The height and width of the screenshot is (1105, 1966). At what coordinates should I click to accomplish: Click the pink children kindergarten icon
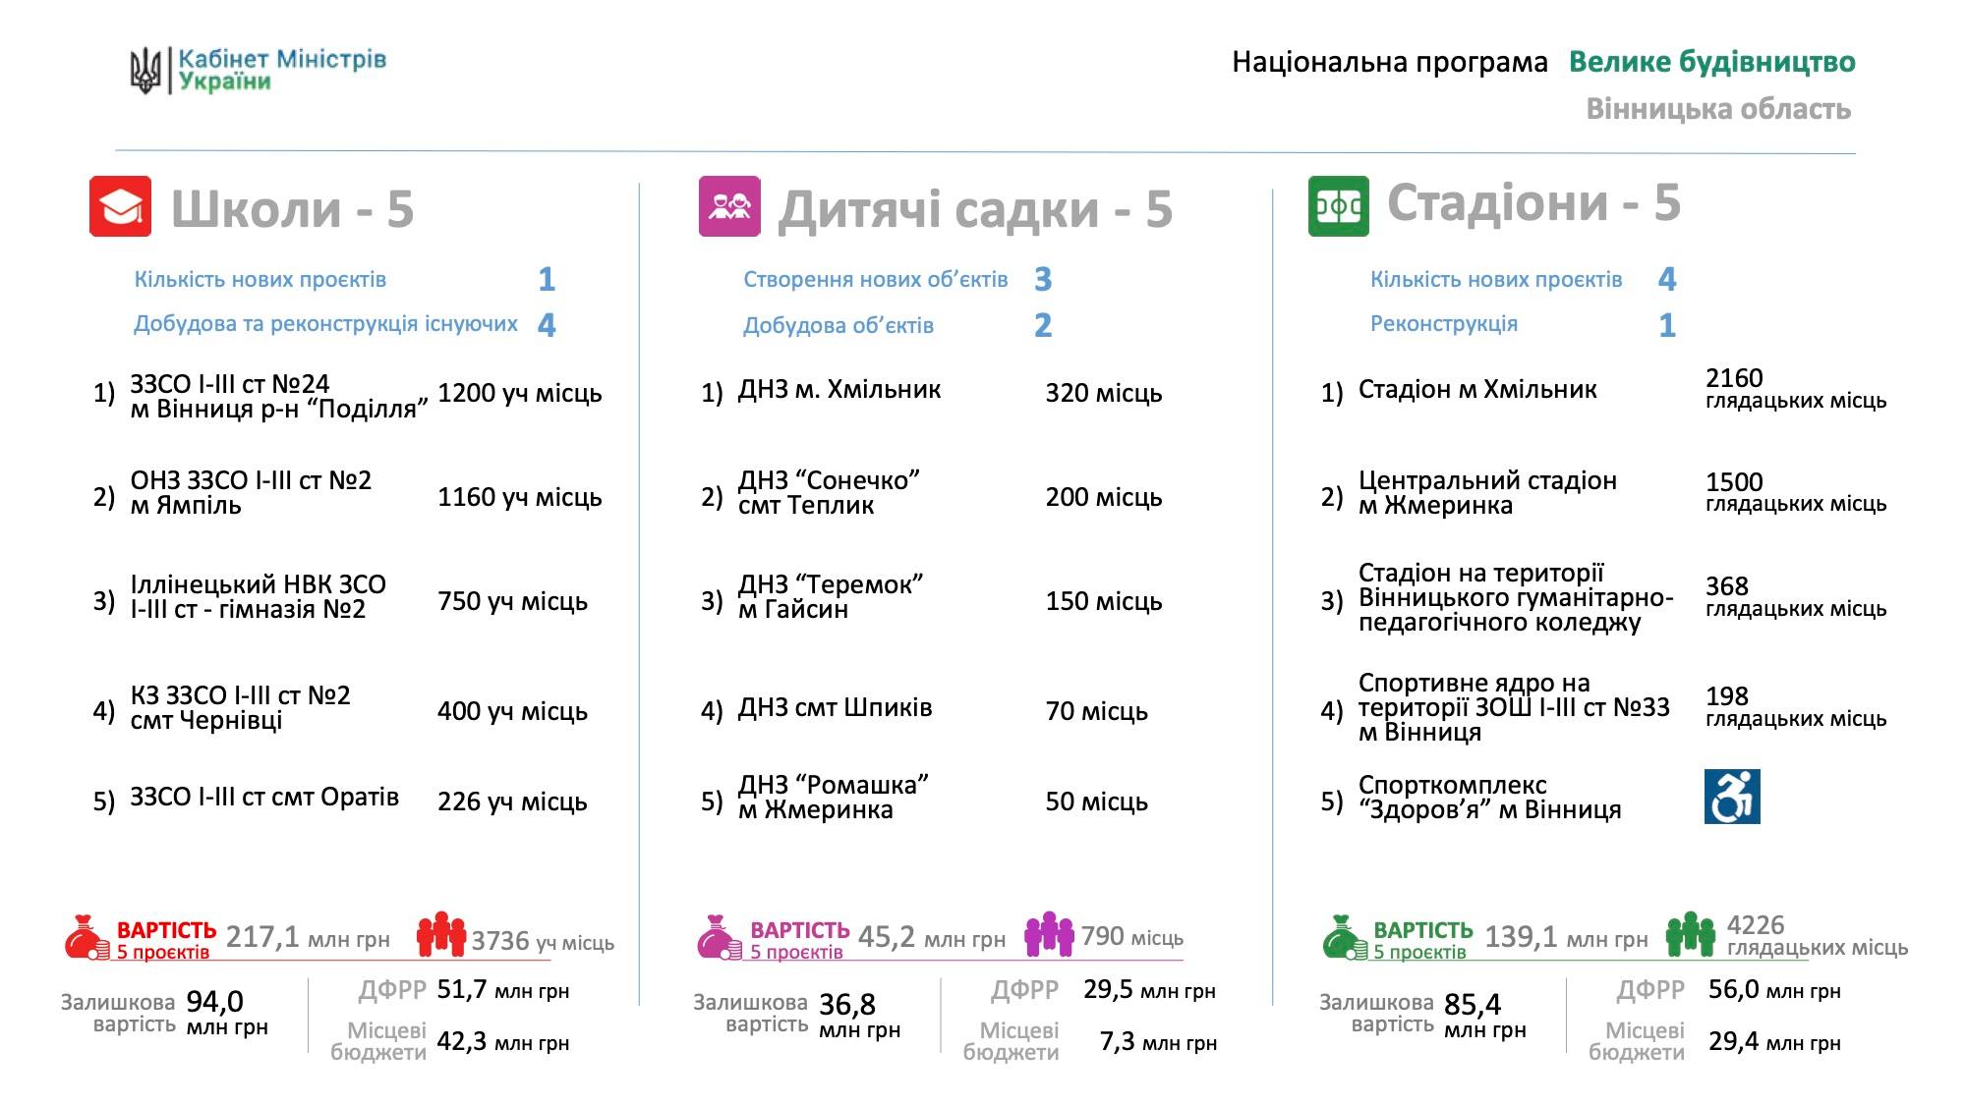point(729,206)
